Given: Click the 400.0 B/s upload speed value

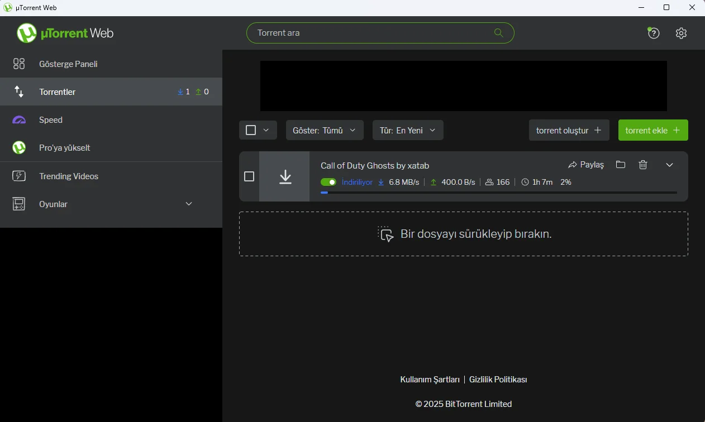Looking at the screenshot, I should point(458,182).
